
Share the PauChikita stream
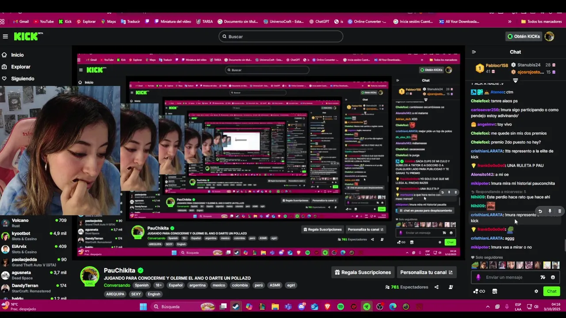coord(436,287)
